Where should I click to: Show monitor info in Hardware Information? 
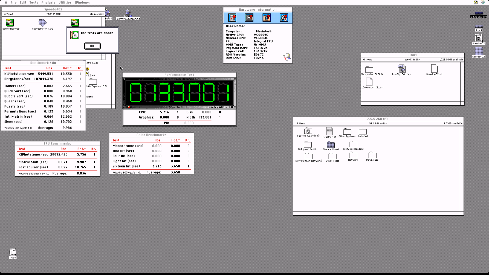pos(249,18)
